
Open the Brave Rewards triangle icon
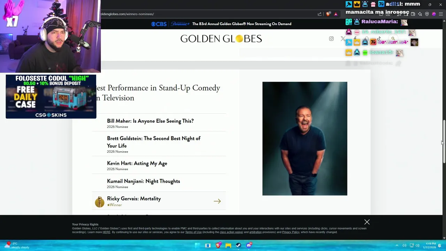pyautogui.click(x=336, y=14)
